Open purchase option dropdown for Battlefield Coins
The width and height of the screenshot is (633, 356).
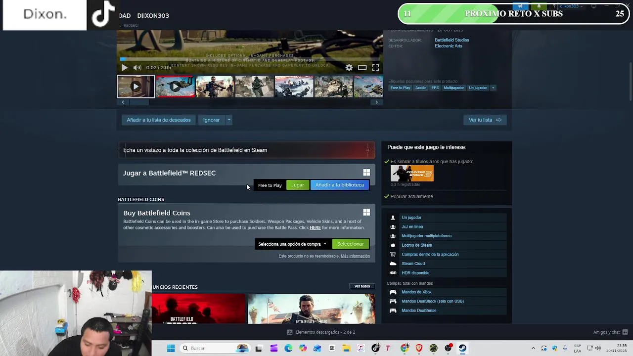pyautogui.click(x=292, y=244)
